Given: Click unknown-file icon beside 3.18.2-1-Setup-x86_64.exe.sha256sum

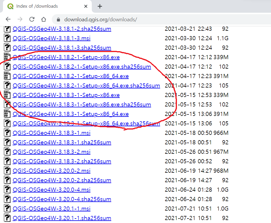Looking at the screenshot, I should click(x=7, y=85).
